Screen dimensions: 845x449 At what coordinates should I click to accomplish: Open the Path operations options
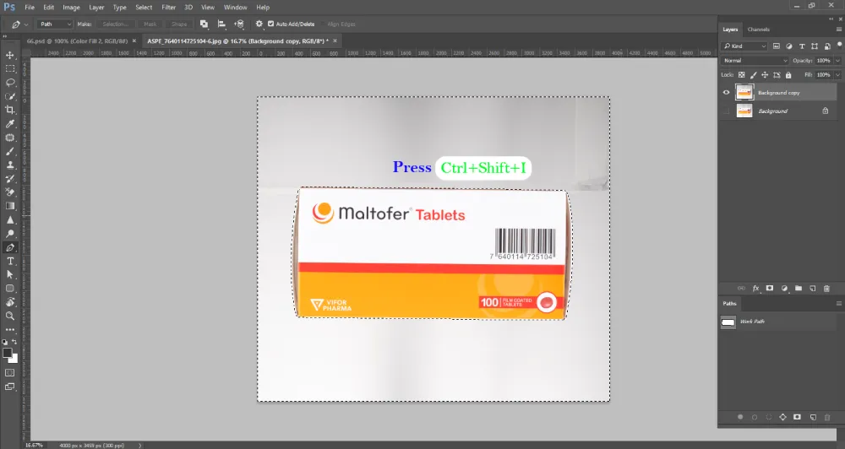click(204, 24)
